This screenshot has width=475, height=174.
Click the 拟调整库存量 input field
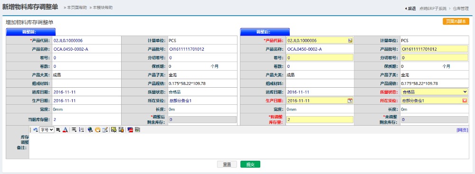tap(320, 119)
